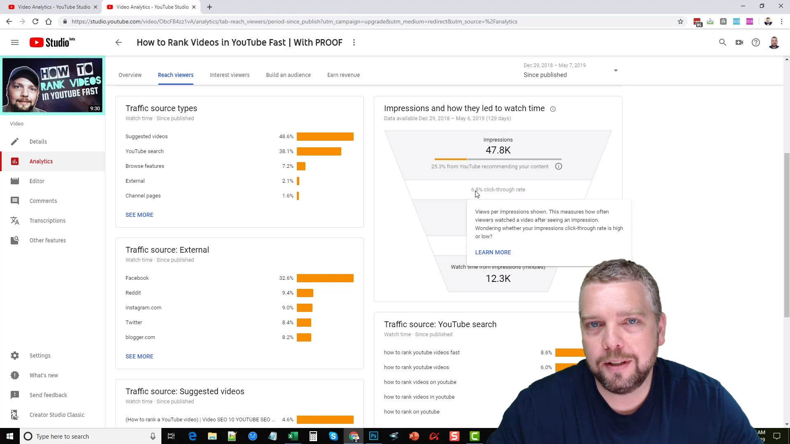Viewport: 790px width, 444px height.
Task: Close the second Video Analytics browser tab
Action: click(x=194, y=7)
